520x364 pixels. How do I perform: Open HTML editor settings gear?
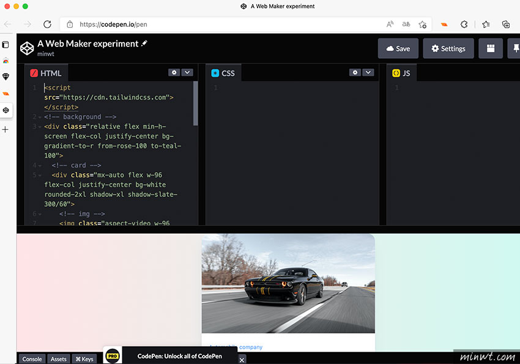(174, 72)
